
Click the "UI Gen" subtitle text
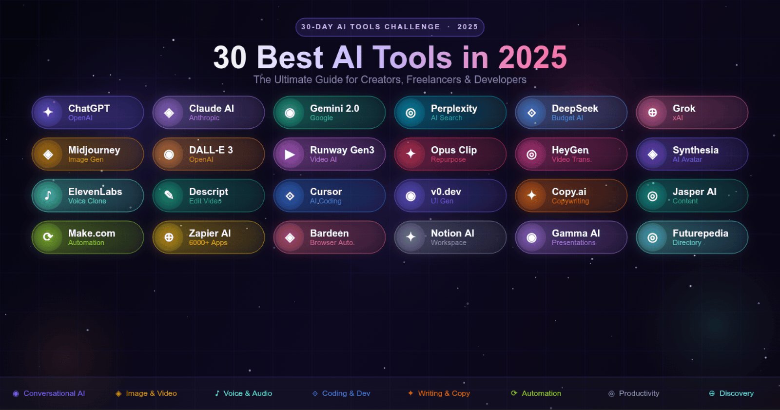click(442, 201)
